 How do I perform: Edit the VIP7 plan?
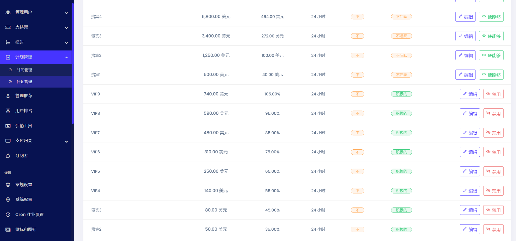point(470,133)
